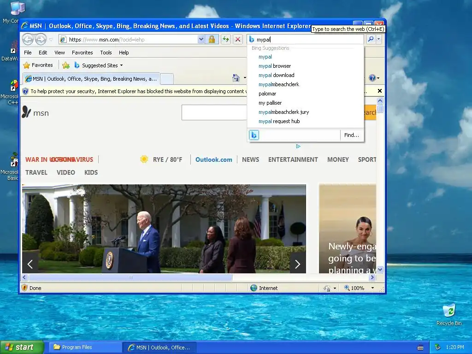This screenshot has width=472, height=354.
Task: Click the sun weather icon
Action: click(x=144, y=159)
